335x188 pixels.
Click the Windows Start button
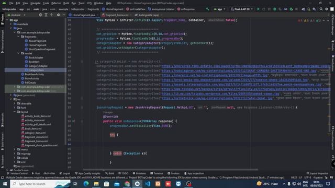[x=5, y=184]
